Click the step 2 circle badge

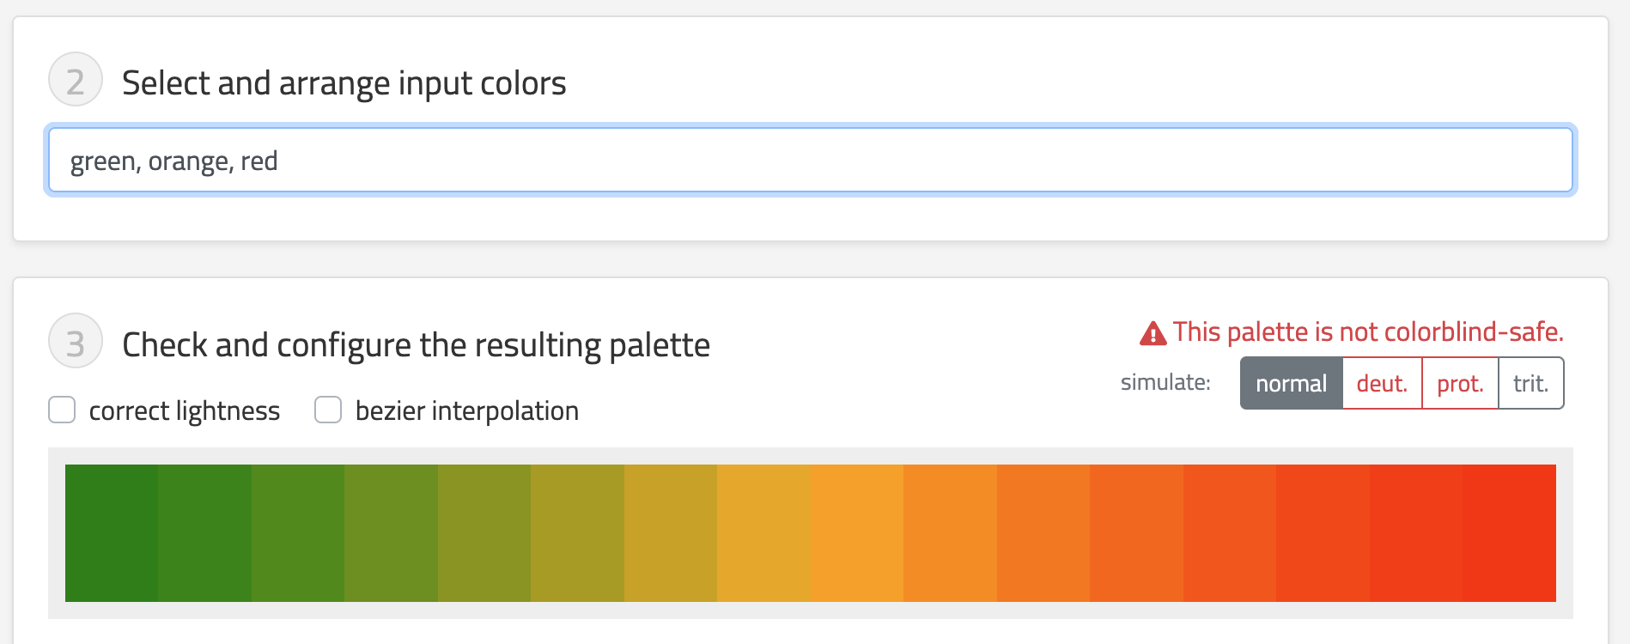tap(76, 80)
